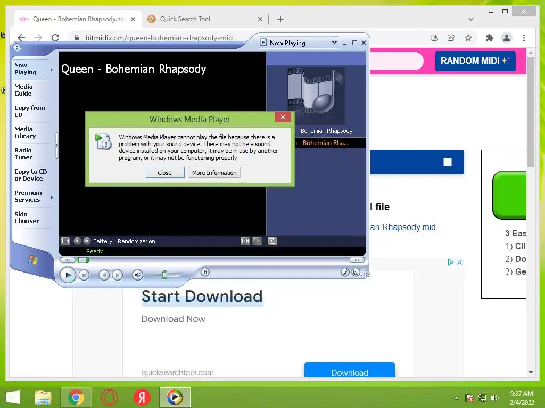Open the Chrome three-dot menu
Image resolution: width=545 pixels, height=408 pixels.
pos(524,38)
